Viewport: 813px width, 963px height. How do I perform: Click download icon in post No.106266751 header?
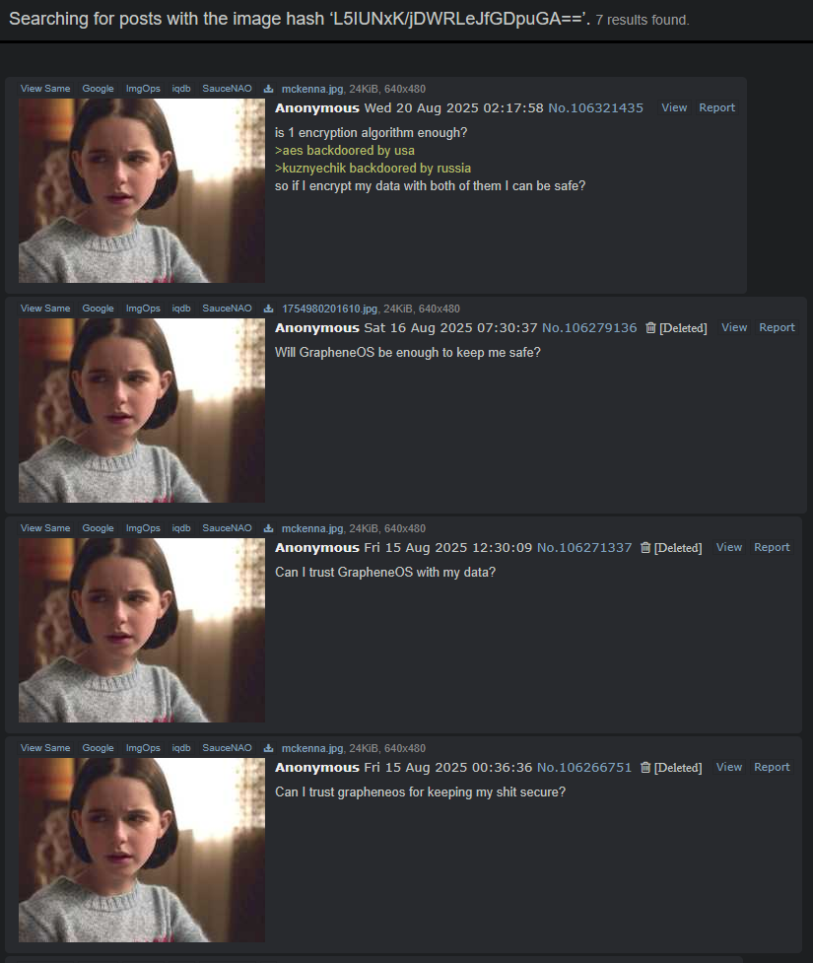(268, 748)
